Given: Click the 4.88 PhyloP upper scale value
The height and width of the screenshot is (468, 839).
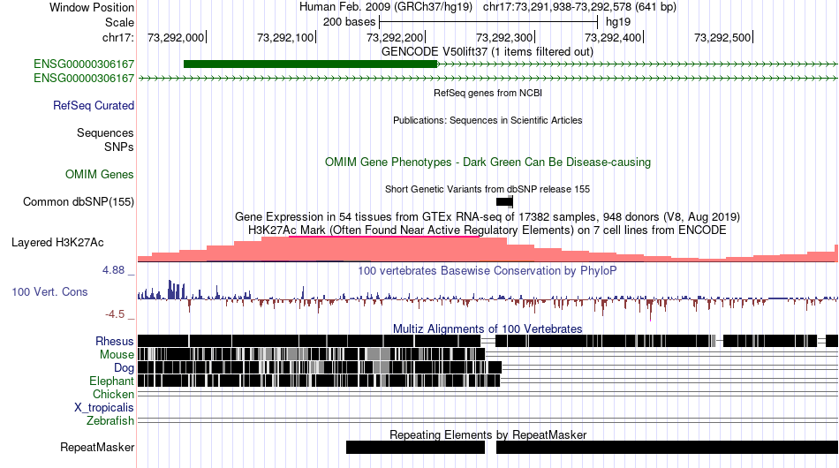Looking at the screenshot, I should pos(113,270).
